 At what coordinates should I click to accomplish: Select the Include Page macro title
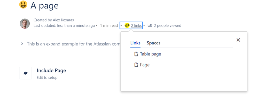click(51, 70)
